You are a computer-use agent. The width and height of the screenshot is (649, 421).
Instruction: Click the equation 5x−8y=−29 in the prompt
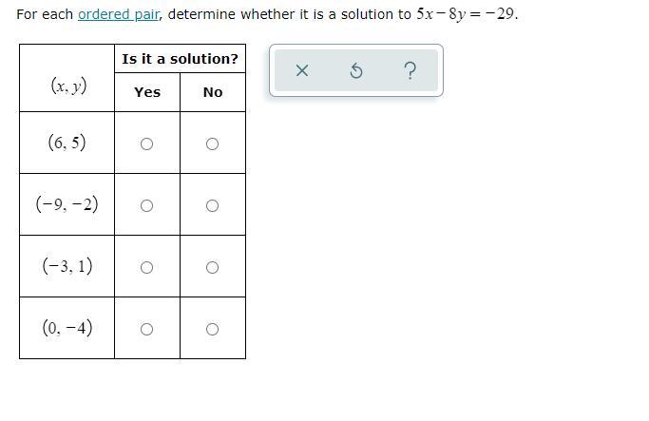(x=467, y=14)
